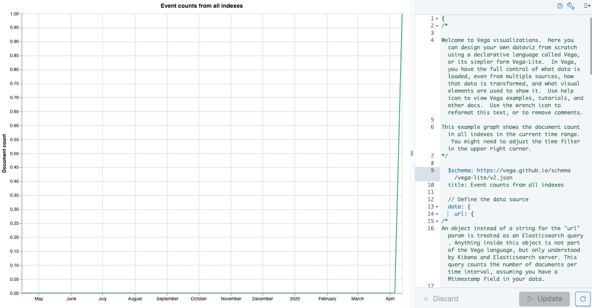Screen dimensions: 592x308
Task: Click line number 10 in the gutter
Action: coord(430,185)
